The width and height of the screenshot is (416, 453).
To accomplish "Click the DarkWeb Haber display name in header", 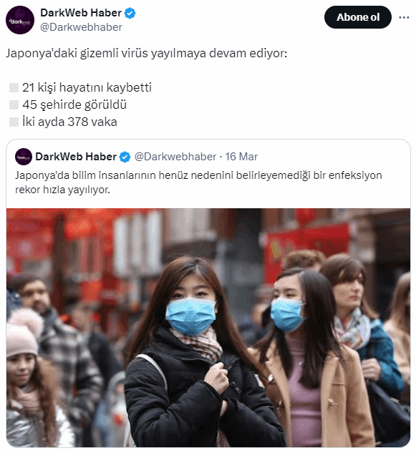I will 81,13.
